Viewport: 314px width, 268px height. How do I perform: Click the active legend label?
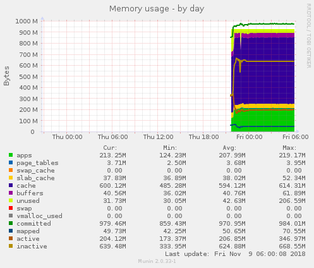tap(28, 239)
